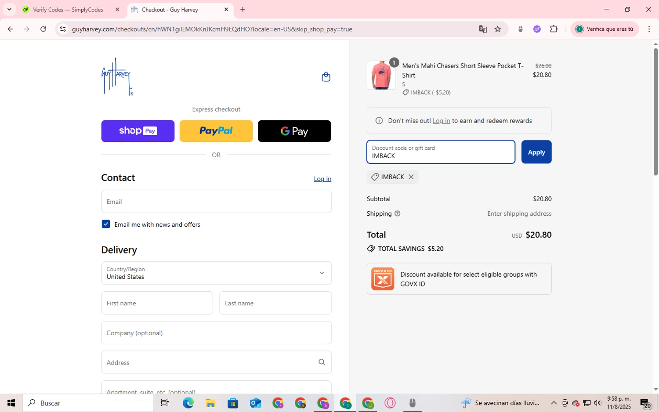Focus the Email input field
The width and height of the screenshot is (659, 412).
point(216,202)
